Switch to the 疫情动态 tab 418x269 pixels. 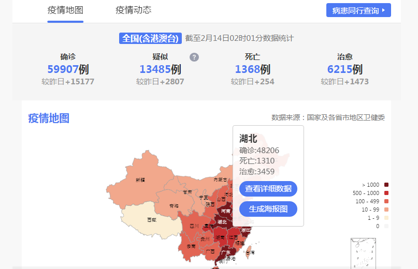134,10
